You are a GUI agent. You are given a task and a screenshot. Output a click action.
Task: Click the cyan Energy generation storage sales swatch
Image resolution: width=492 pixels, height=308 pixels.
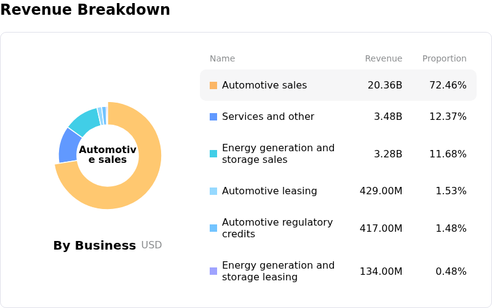(x=213, y=154)
